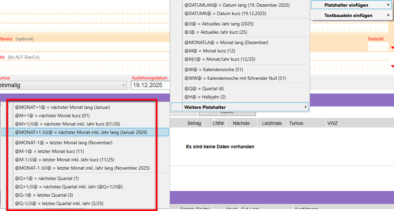
Task: Sort by the LfdNr column header
Action: [219, 123]
